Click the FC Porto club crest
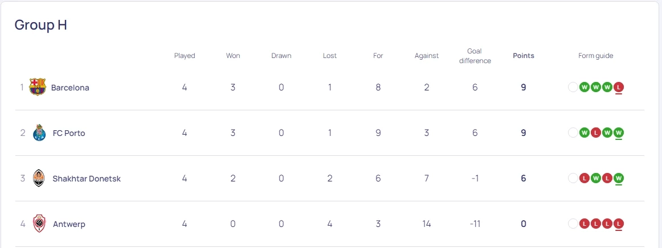The height and width of the screenshot is (248, 662). pos(39,133)
